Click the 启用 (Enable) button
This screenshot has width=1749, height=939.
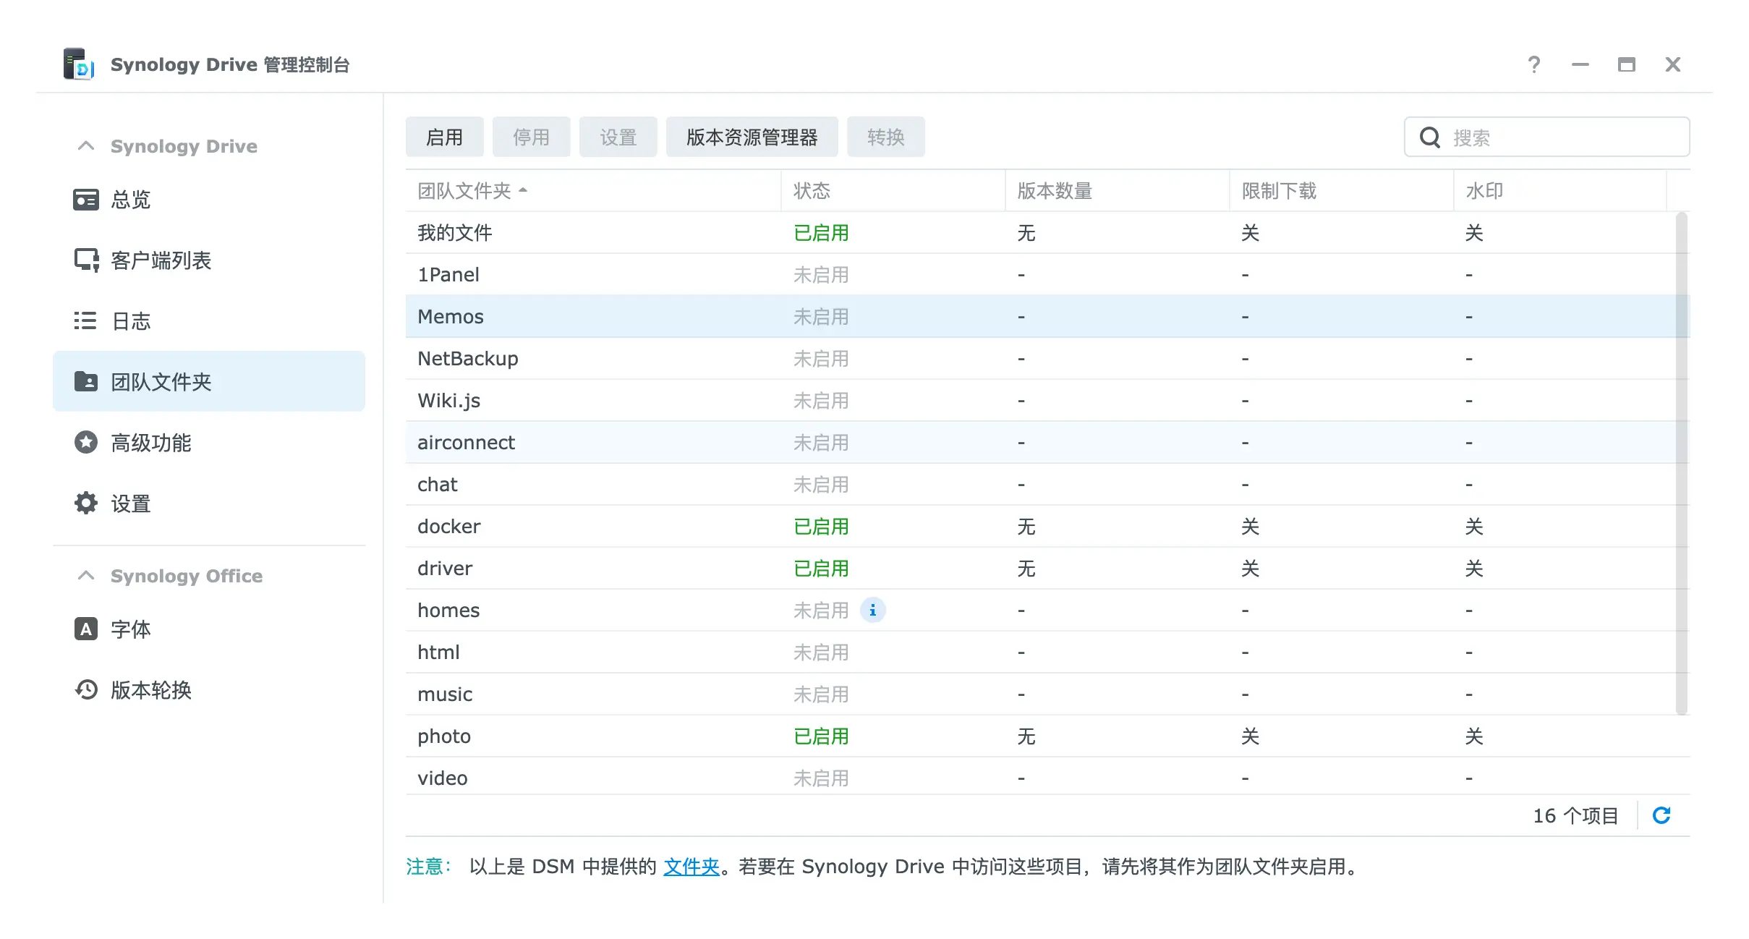444,137
